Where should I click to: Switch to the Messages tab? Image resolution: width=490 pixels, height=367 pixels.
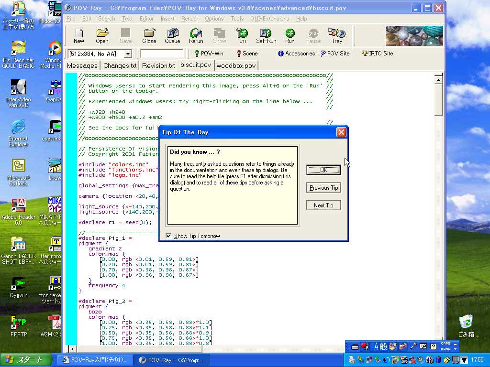pyautogui.click(x=82, y=65)
